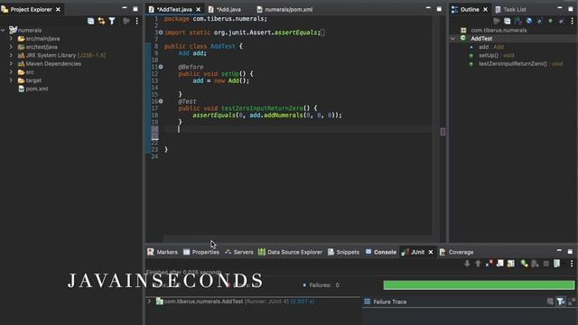Viewport: 578px width, 325px height.
Task: Expand the src folder arrow
Action: point(11,72)
